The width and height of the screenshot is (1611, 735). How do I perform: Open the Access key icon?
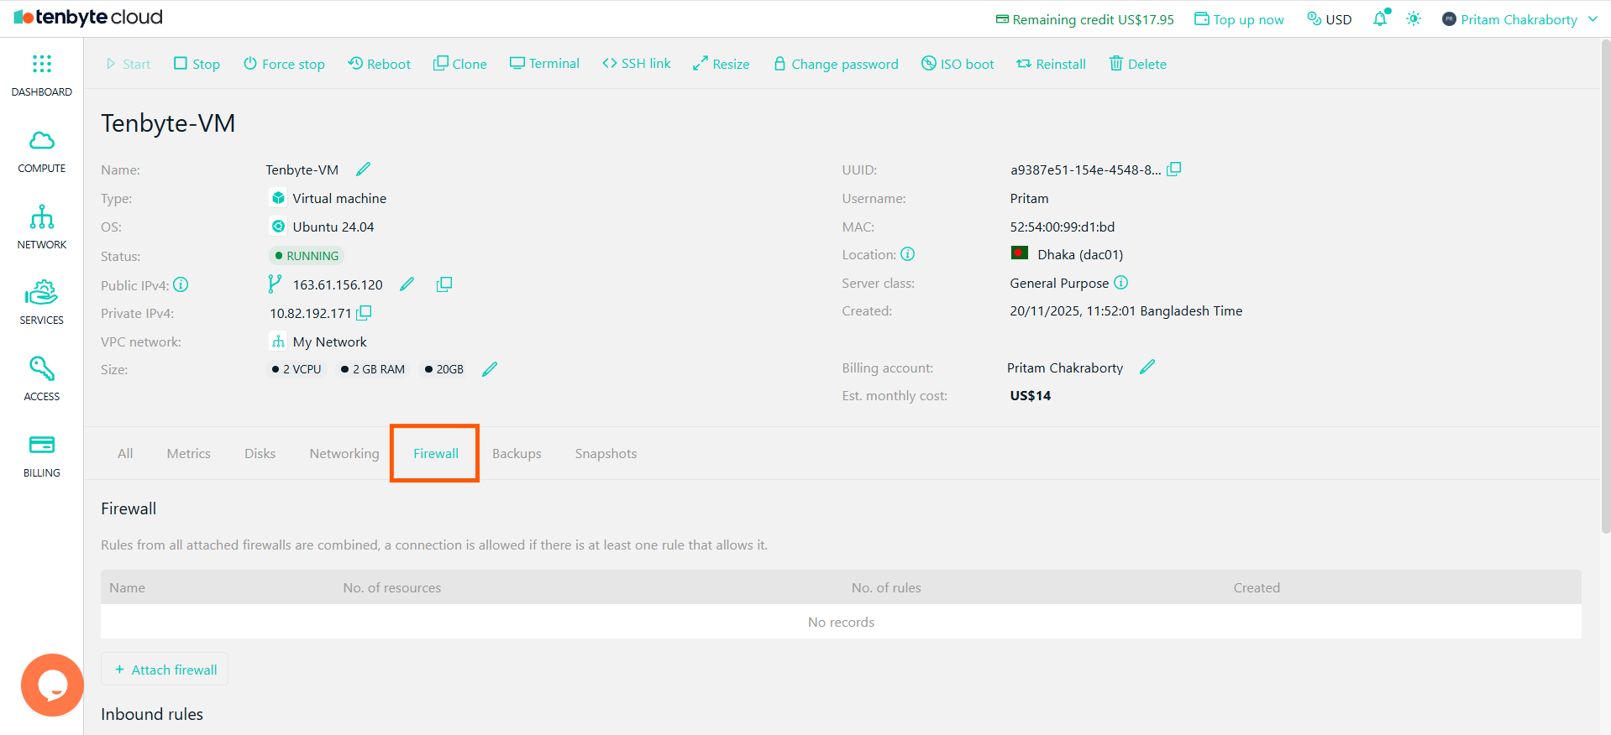42,368
